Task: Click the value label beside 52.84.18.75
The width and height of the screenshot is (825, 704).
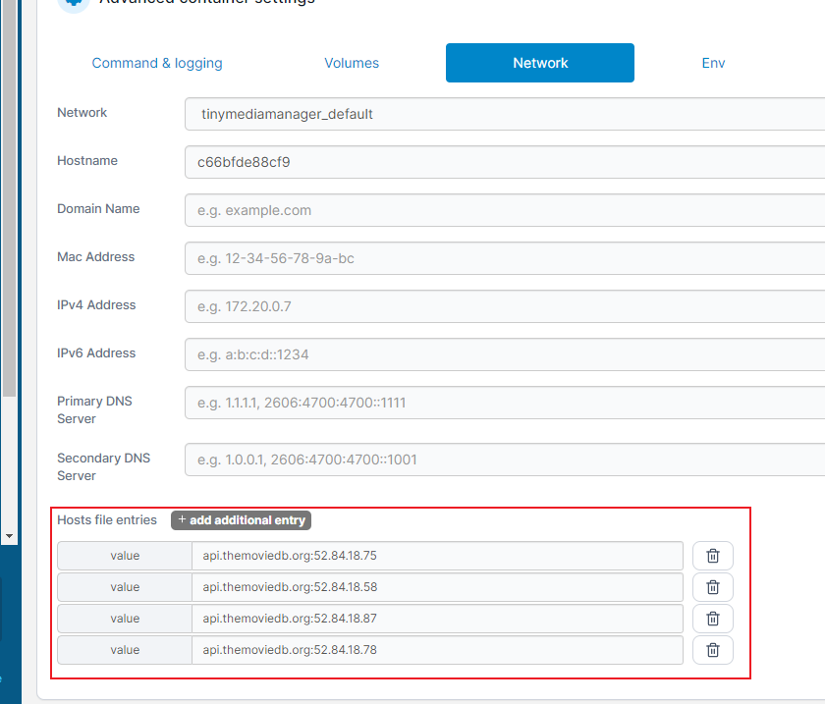Action: tap(125, 556)
